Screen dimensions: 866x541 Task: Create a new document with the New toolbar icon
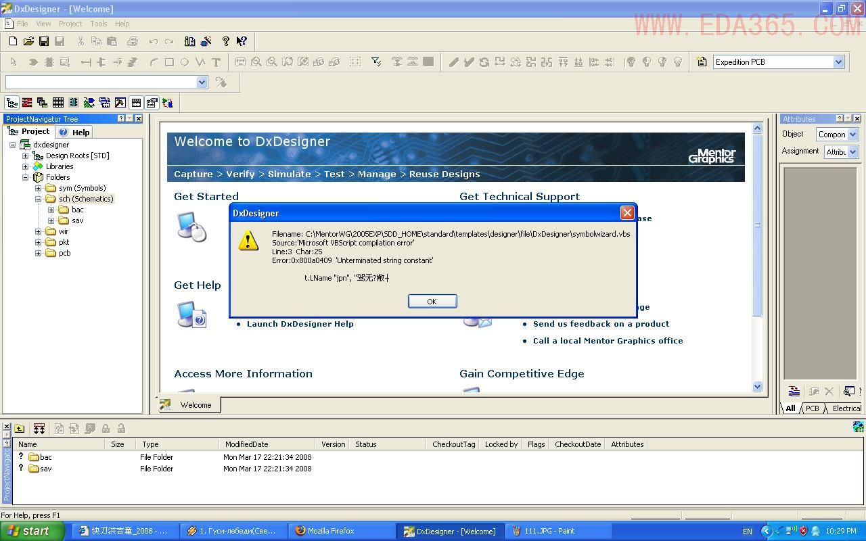[13, 41]
